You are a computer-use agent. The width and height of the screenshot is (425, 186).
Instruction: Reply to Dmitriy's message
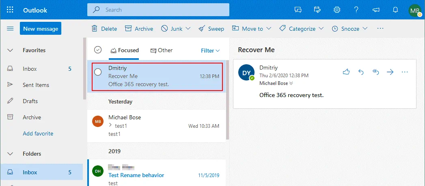[361, 72]
